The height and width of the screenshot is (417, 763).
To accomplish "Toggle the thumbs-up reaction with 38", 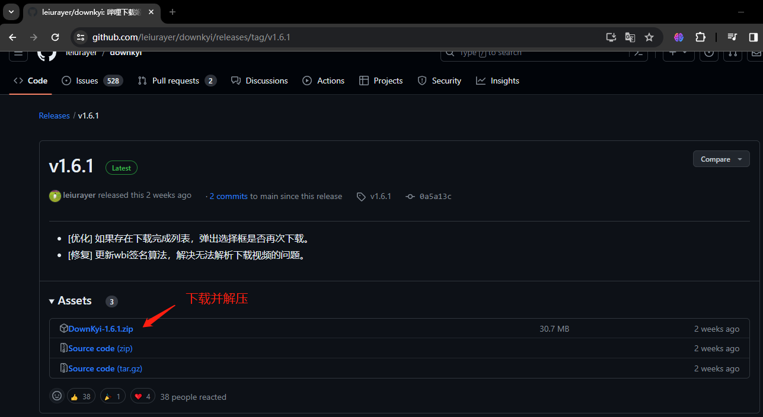I will coord(81,396).
